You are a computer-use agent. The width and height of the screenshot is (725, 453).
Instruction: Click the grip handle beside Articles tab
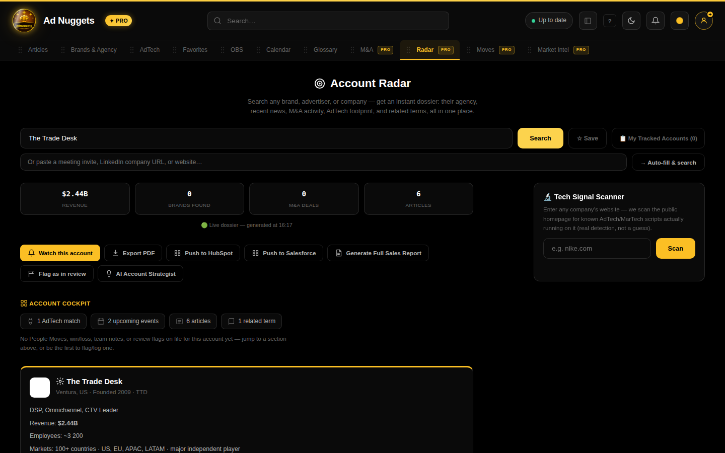coord(20,50)
